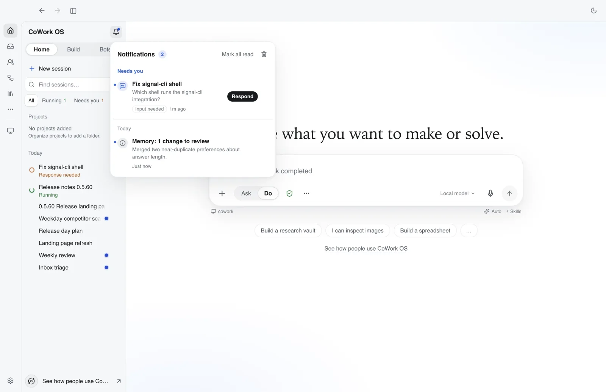
Task: Open the connected shapes icon in left rail
Action: [x=11, y=78]
